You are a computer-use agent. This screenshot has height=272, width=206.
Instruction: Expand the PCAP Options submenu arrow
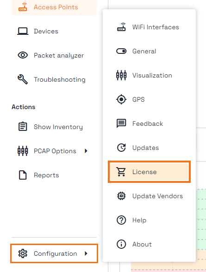coord(86,151)
